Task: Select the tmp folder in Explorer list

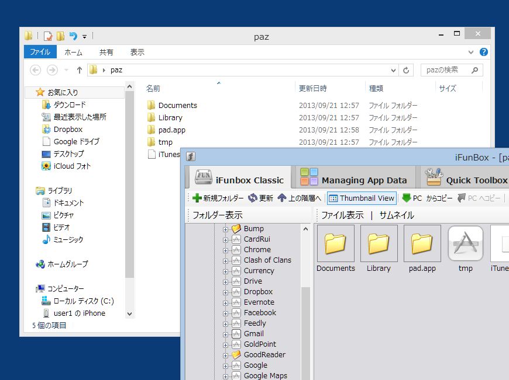Action: (x=165, y=142)
